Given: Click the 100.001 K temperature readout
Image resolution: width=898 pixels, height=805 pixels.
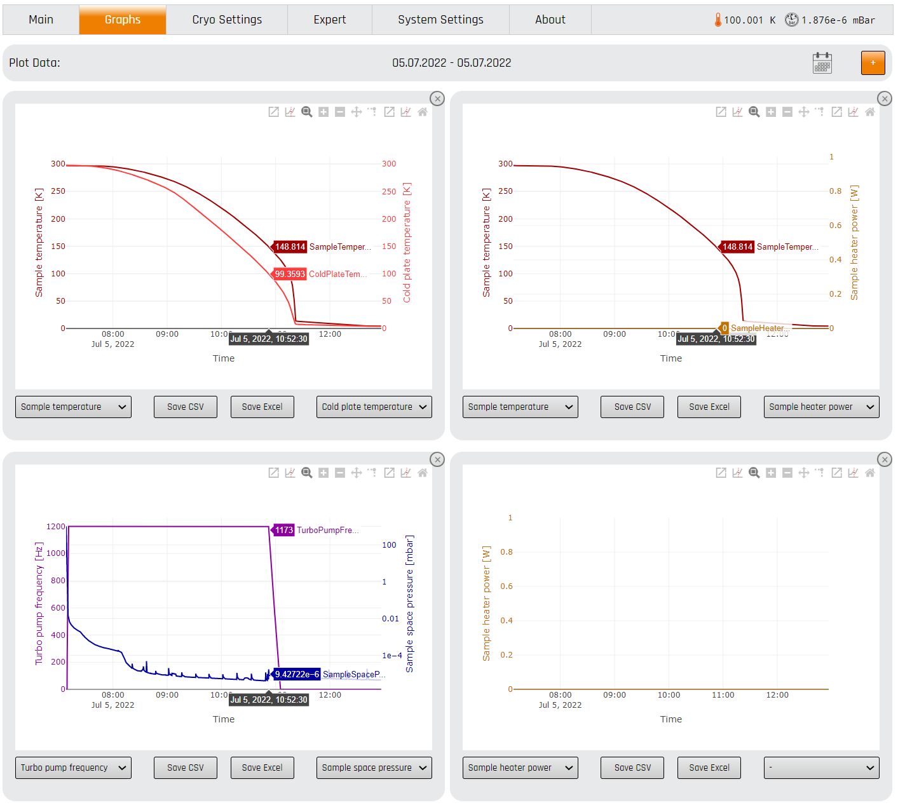Looking at the screenshot, I should point(744,20).
